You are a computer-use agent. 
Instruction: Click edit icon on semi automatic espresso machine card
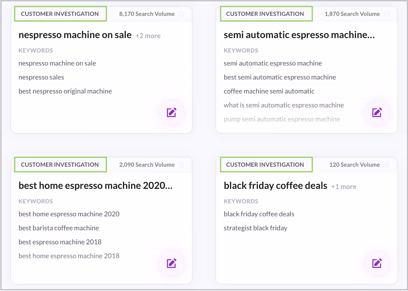pyautogui.click(x=377, y=112)
